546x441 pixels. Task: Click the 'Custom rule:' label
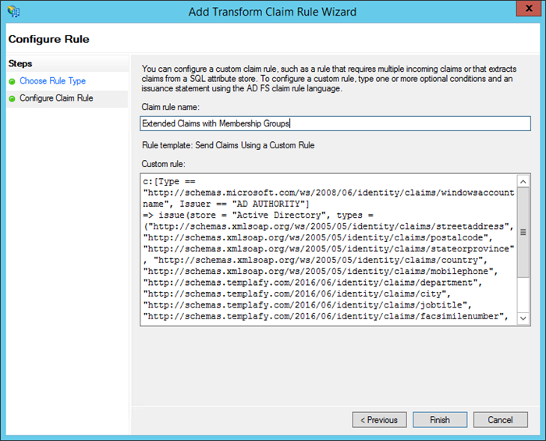(x=163, y=164)
